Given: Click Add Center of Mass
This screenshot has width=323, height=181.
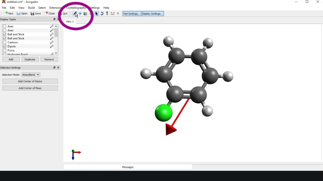Looking at the screenshot, I should coord(30,88).
